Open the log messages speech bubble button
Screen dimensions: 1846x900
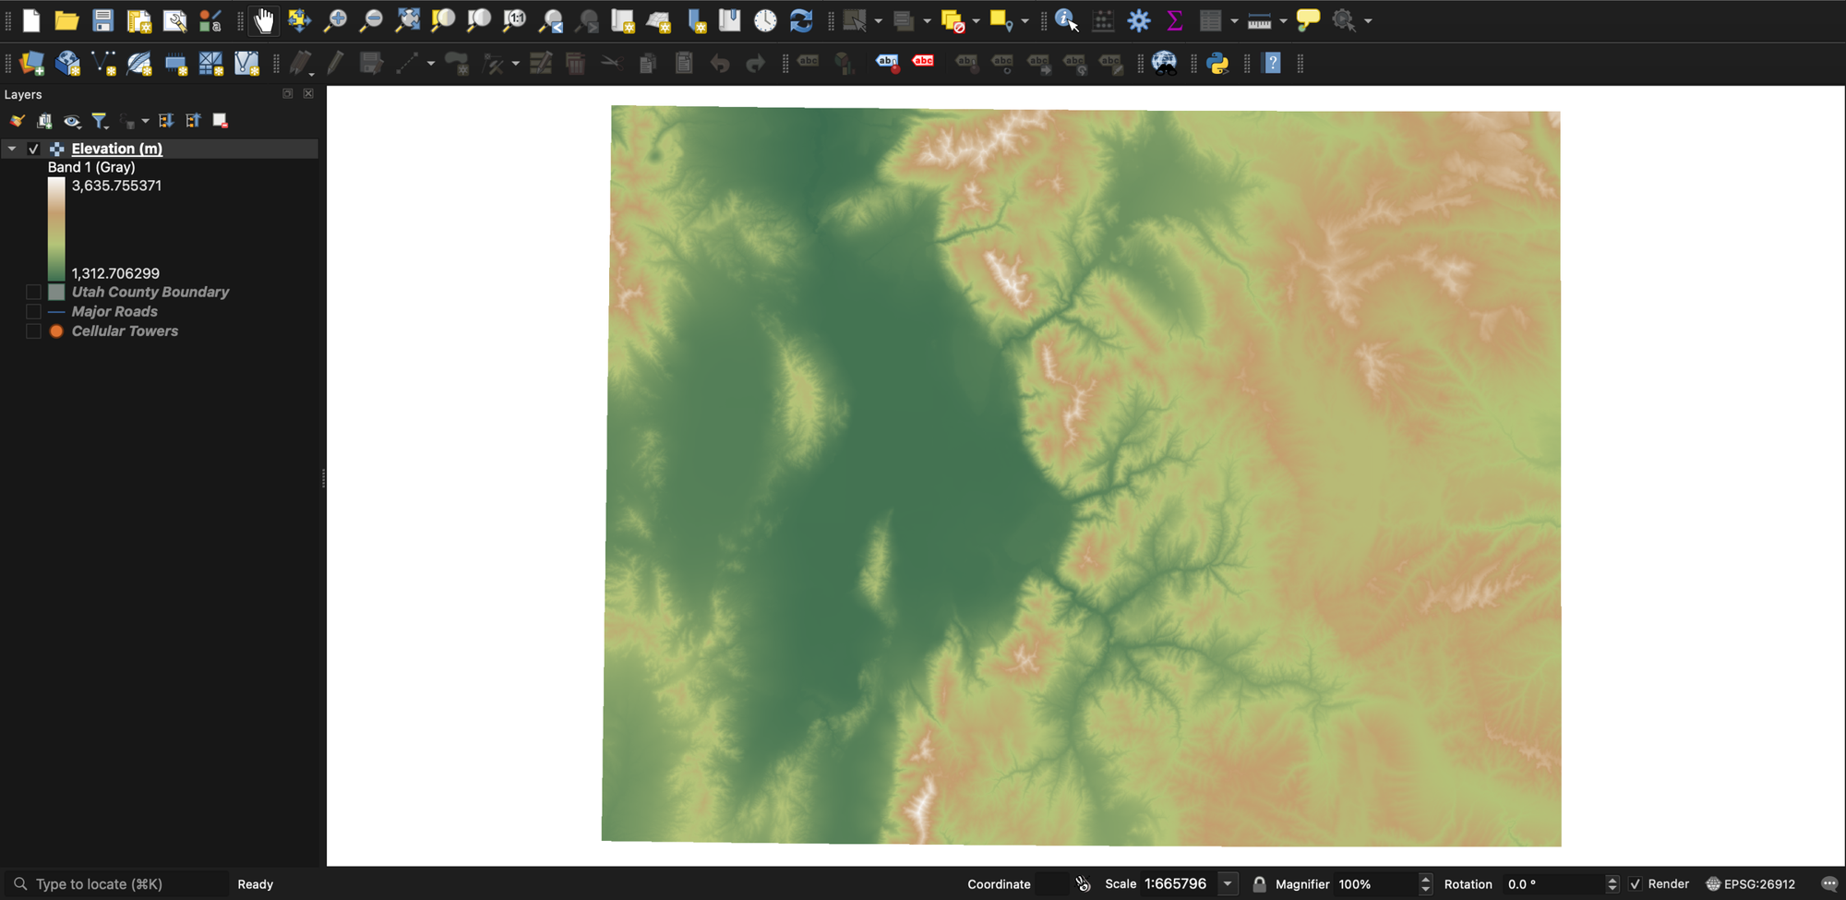tap(1829, 884)
